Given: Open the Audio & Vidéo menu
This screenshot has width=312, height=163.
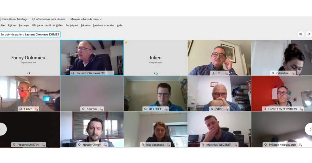Looking at the screenshot, I should (x=54, y=25).
